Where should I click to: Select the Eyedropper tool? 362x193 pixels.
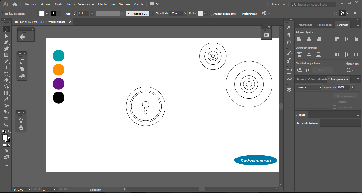click(x=6, y=99)
